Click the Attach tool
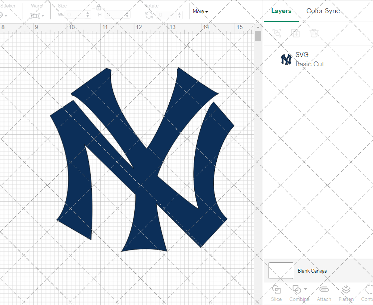Screen dimensions: 373x305 pos(324,293)
